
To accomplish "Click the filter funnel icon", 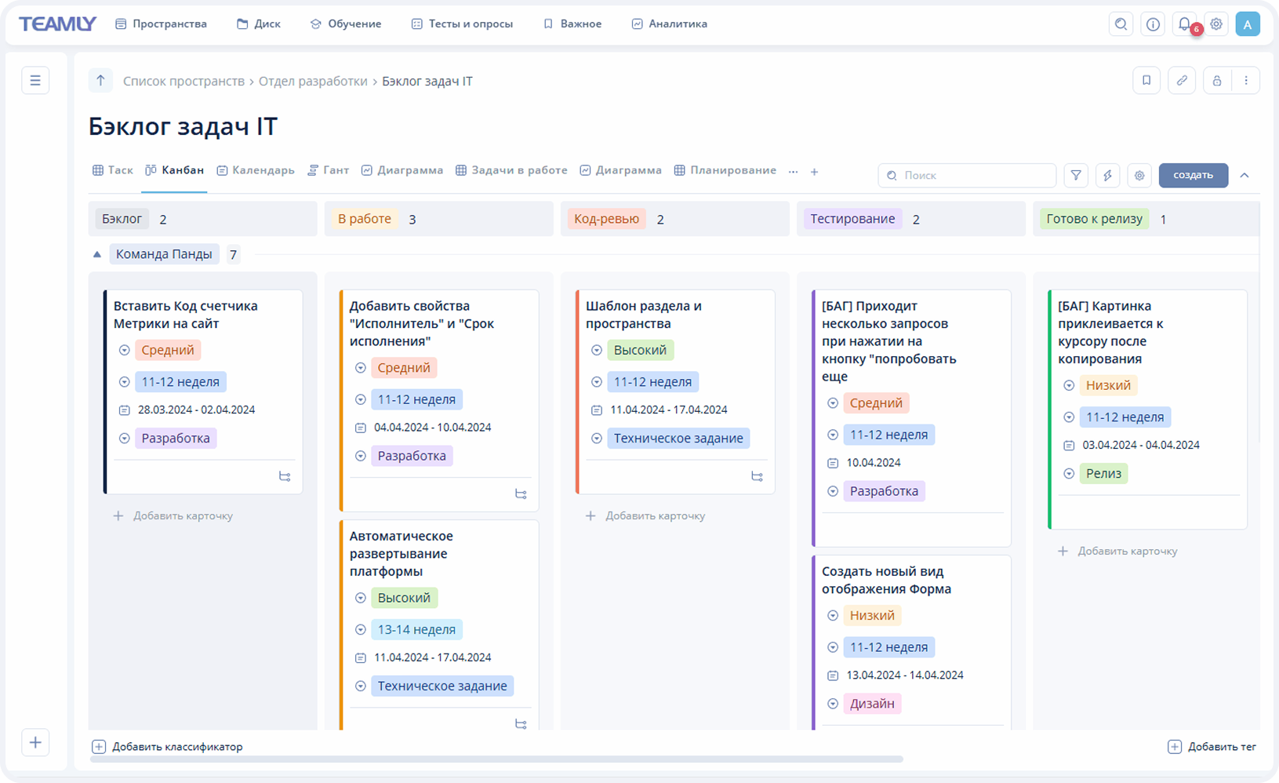I will click(x=1076, y=176).
